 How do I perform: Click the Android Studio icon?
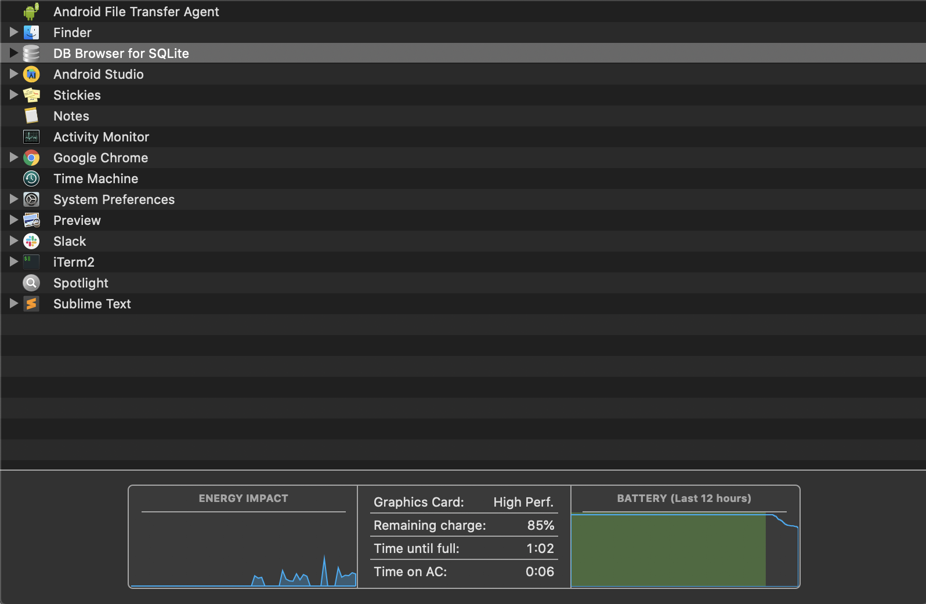click(31, 74)
